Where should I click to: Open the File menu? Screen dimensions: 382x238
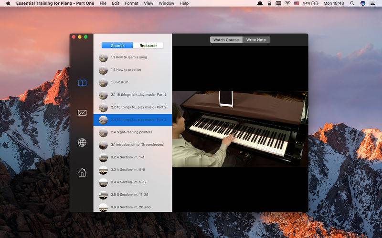(103, 3)
